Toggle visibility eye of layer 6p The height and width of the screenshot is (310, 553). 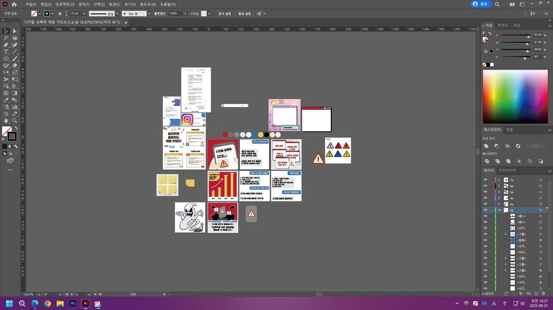click(x=486, y=186)
